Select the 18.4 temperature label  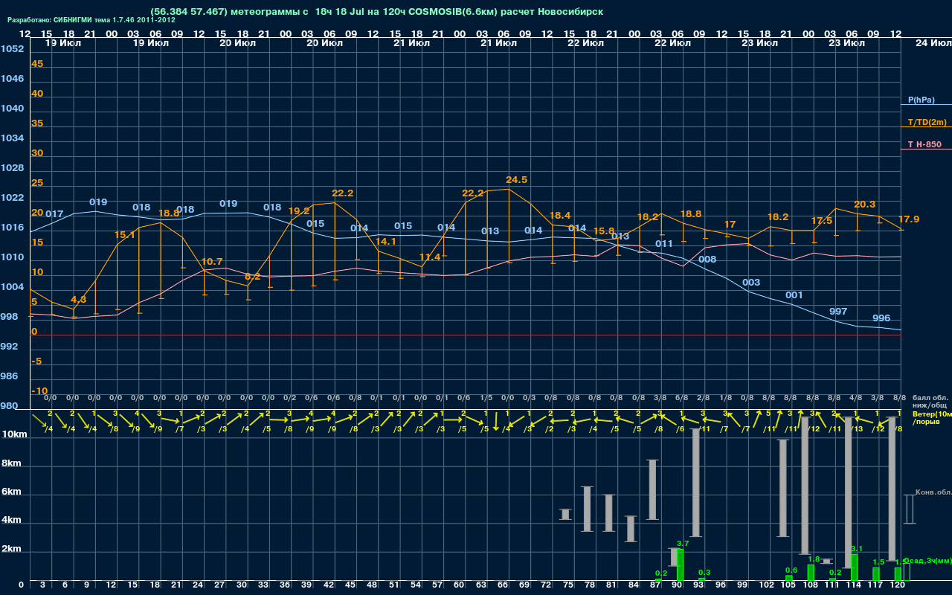coord(560,216)
